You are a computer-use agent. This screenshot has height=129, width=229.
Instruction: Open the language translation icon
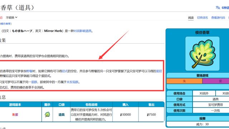pyautogui.click(x=218, y=8)
